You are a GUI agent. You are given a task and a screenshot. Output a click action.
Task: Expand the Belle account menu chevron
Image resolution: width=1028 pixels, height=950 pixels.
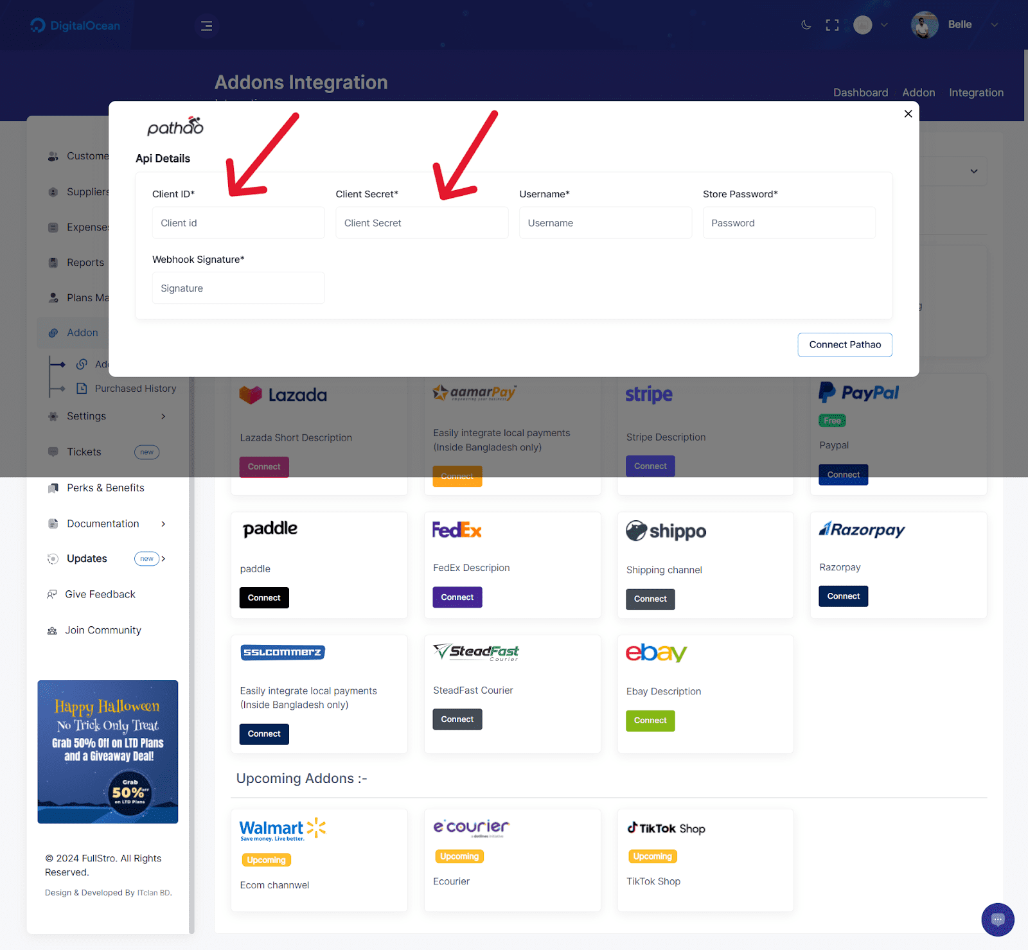click(994, 25)
